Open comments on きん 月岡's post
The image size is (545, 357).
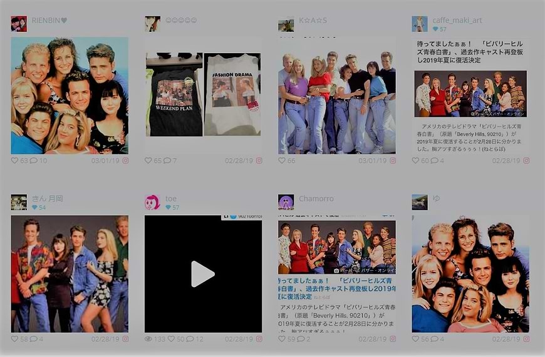click(x=34, y=339)
